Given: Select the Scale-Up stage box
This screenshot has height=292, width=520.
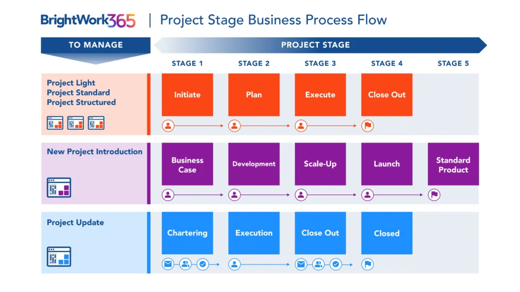Looking at the screenshot, I should pos(320,164).
